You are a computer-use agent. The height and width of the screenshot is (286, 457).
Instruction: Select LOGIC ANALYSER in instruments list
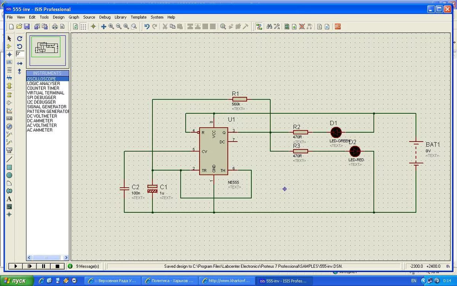[43, 84]
